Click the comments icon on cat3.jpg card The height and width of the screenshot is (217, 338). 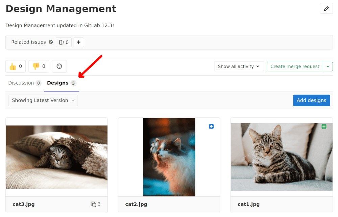click(94, 204)
